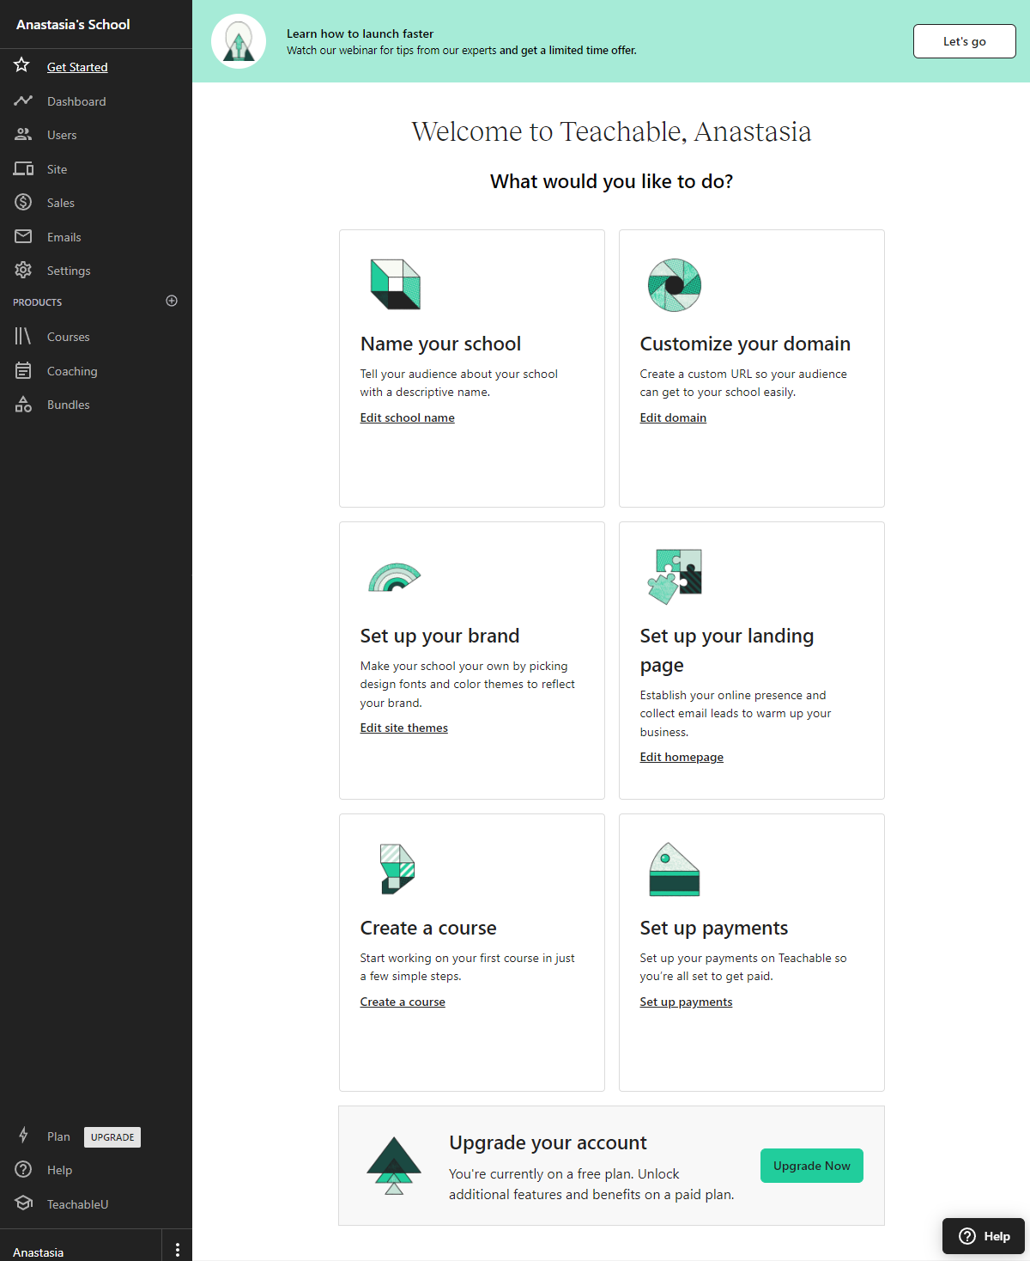
Task: Click the Customize your domain heading
Action: coord(745,344)
